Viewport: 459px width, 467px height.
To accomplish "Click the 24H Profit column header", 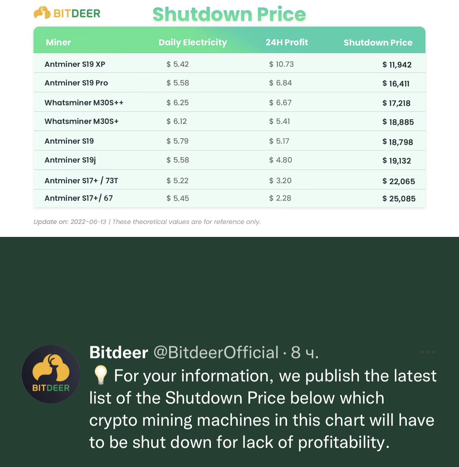I will click(x=286, y=43).
